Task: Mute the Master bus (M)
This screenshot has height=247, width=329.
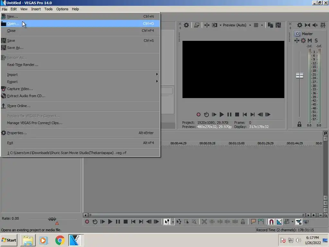Action: coord(310,41)
